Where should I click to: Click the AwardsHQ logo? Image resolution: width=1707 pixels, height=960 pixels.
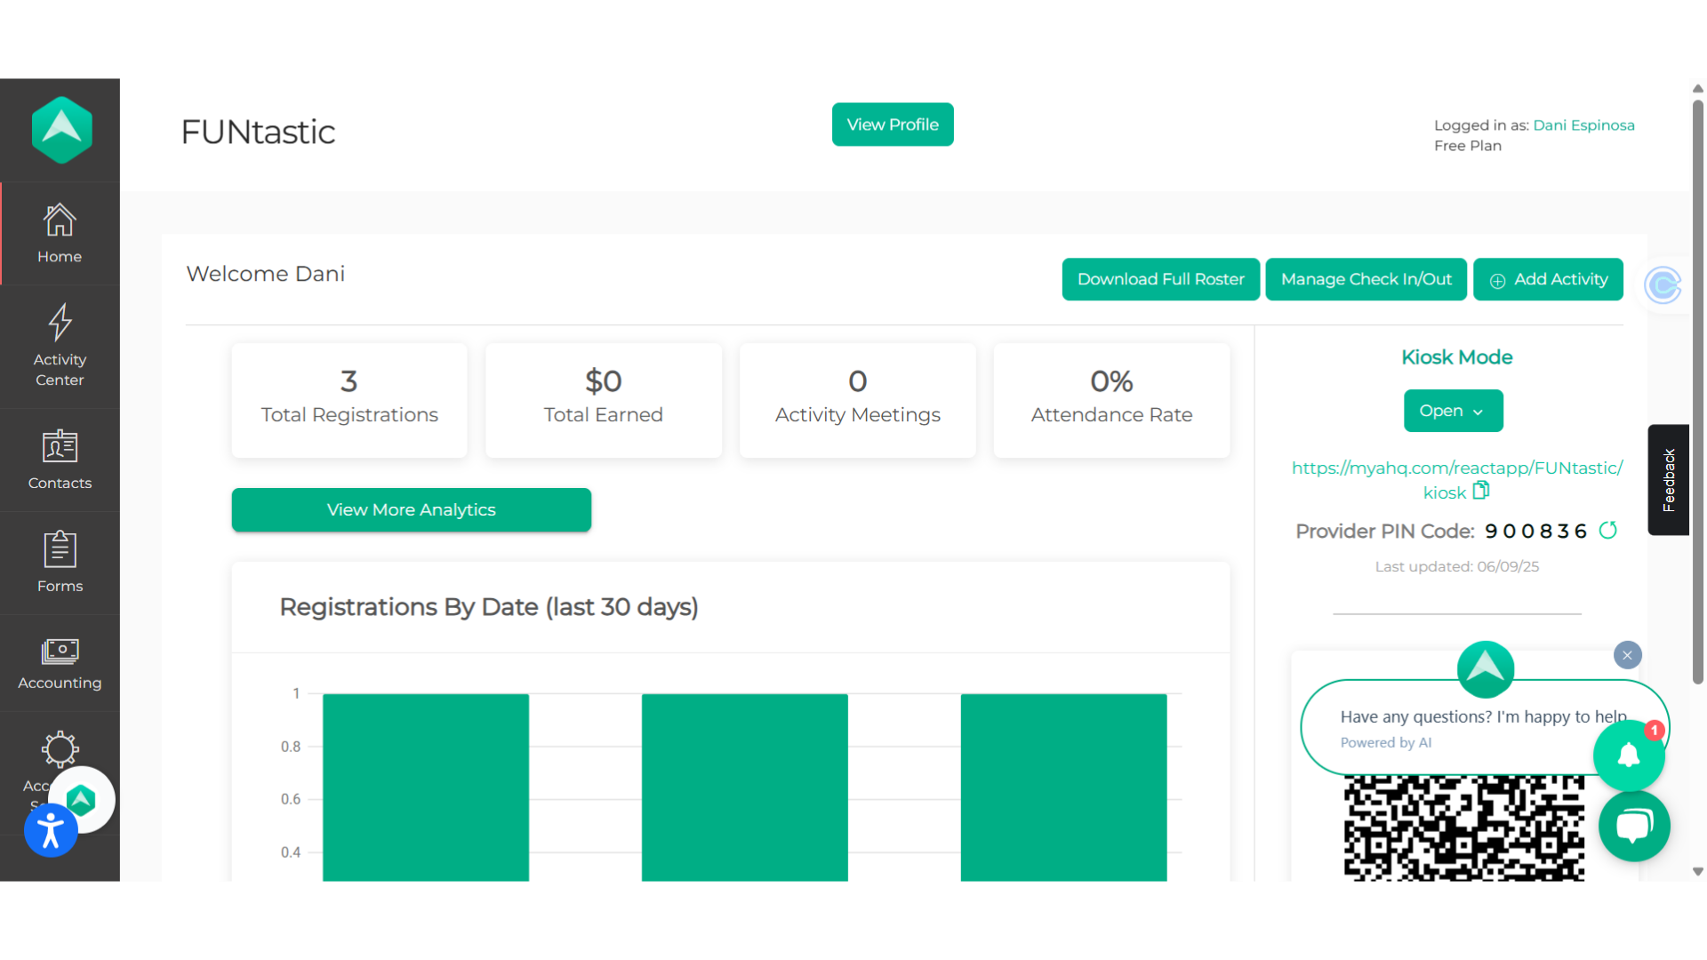(60, 130)
